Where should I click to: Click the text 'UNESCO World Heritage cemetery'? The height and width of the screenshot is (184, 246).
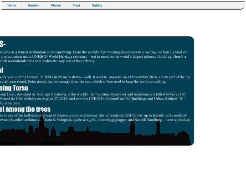pyautogui.click(x=60, y=57)
